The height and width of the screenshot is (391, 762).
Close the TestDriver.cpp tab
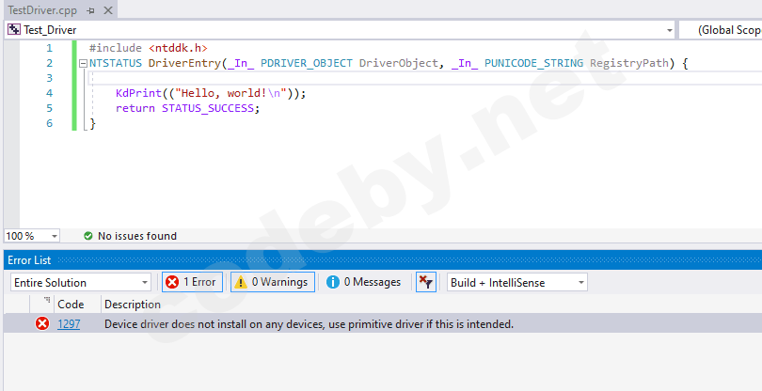108,10
